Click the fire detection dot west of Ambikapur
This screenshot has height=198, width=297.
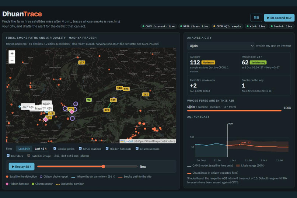point(140,111)
